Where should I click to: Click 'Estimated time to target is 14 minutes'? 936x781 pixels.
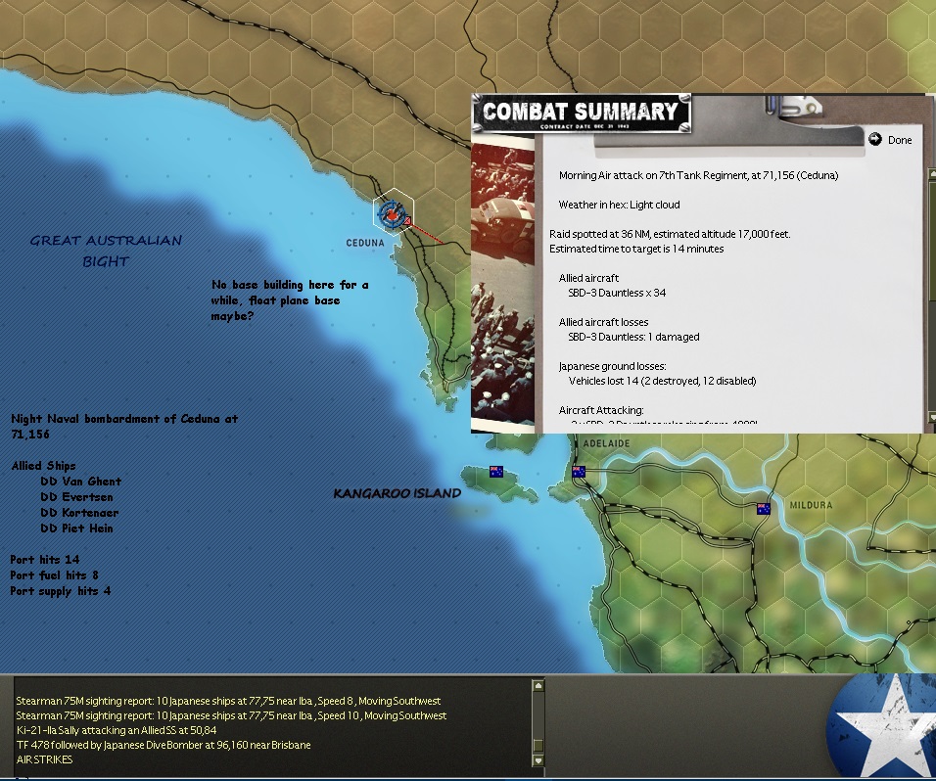(636, 249)
